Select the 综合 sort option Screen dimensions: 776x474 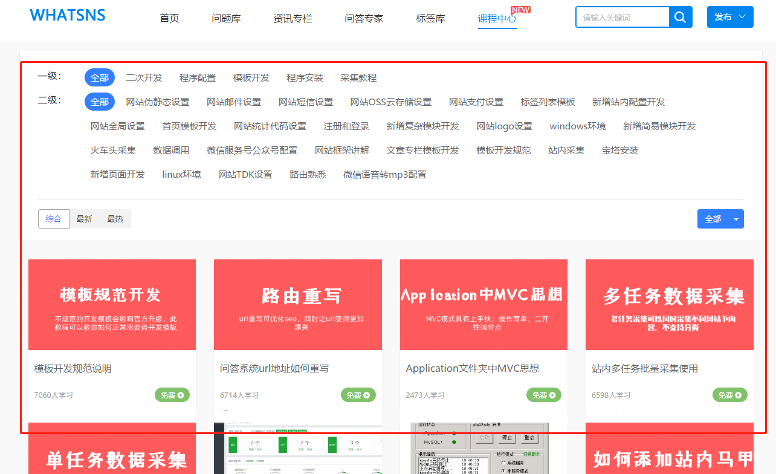(54, 219)
